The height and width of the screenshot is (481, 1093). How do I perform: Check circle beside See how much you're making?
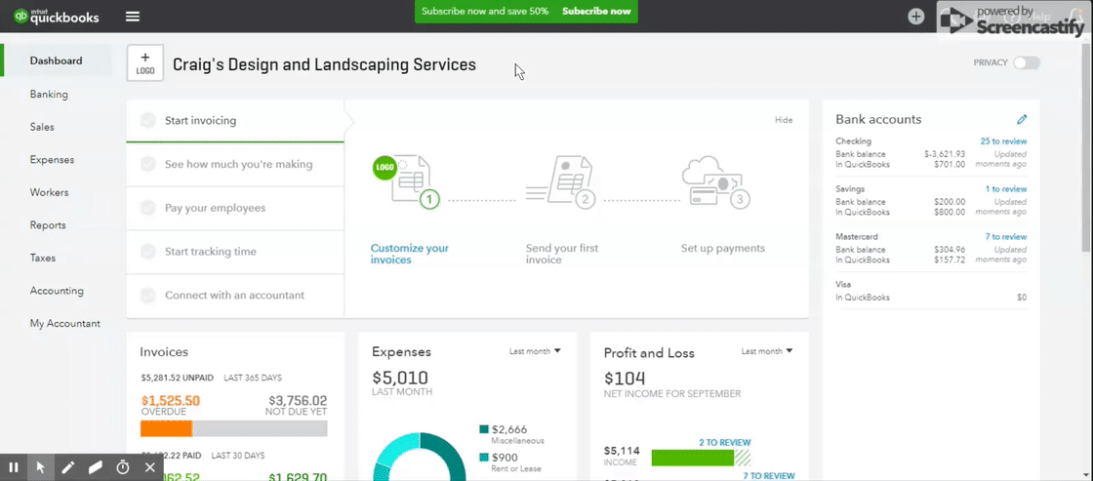147,165
